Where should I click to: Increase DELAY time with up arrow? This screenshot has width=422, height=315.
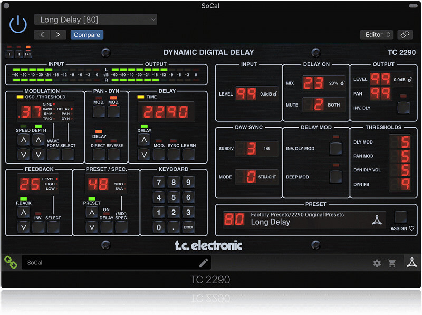[x=144, y=140]
